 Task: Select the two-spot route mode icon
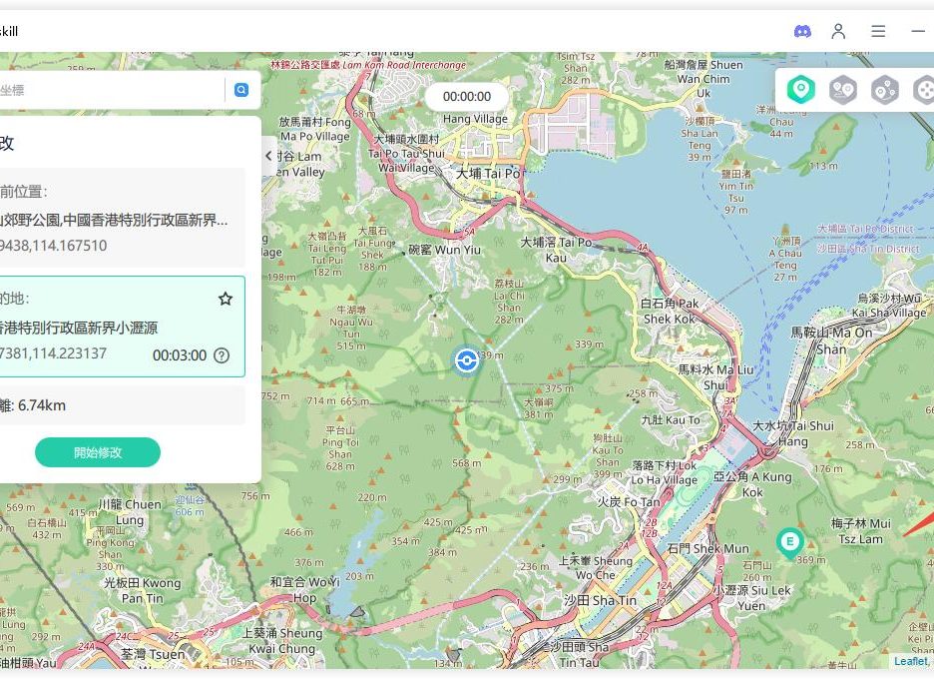pyautogui.click(x=843, y=90)
